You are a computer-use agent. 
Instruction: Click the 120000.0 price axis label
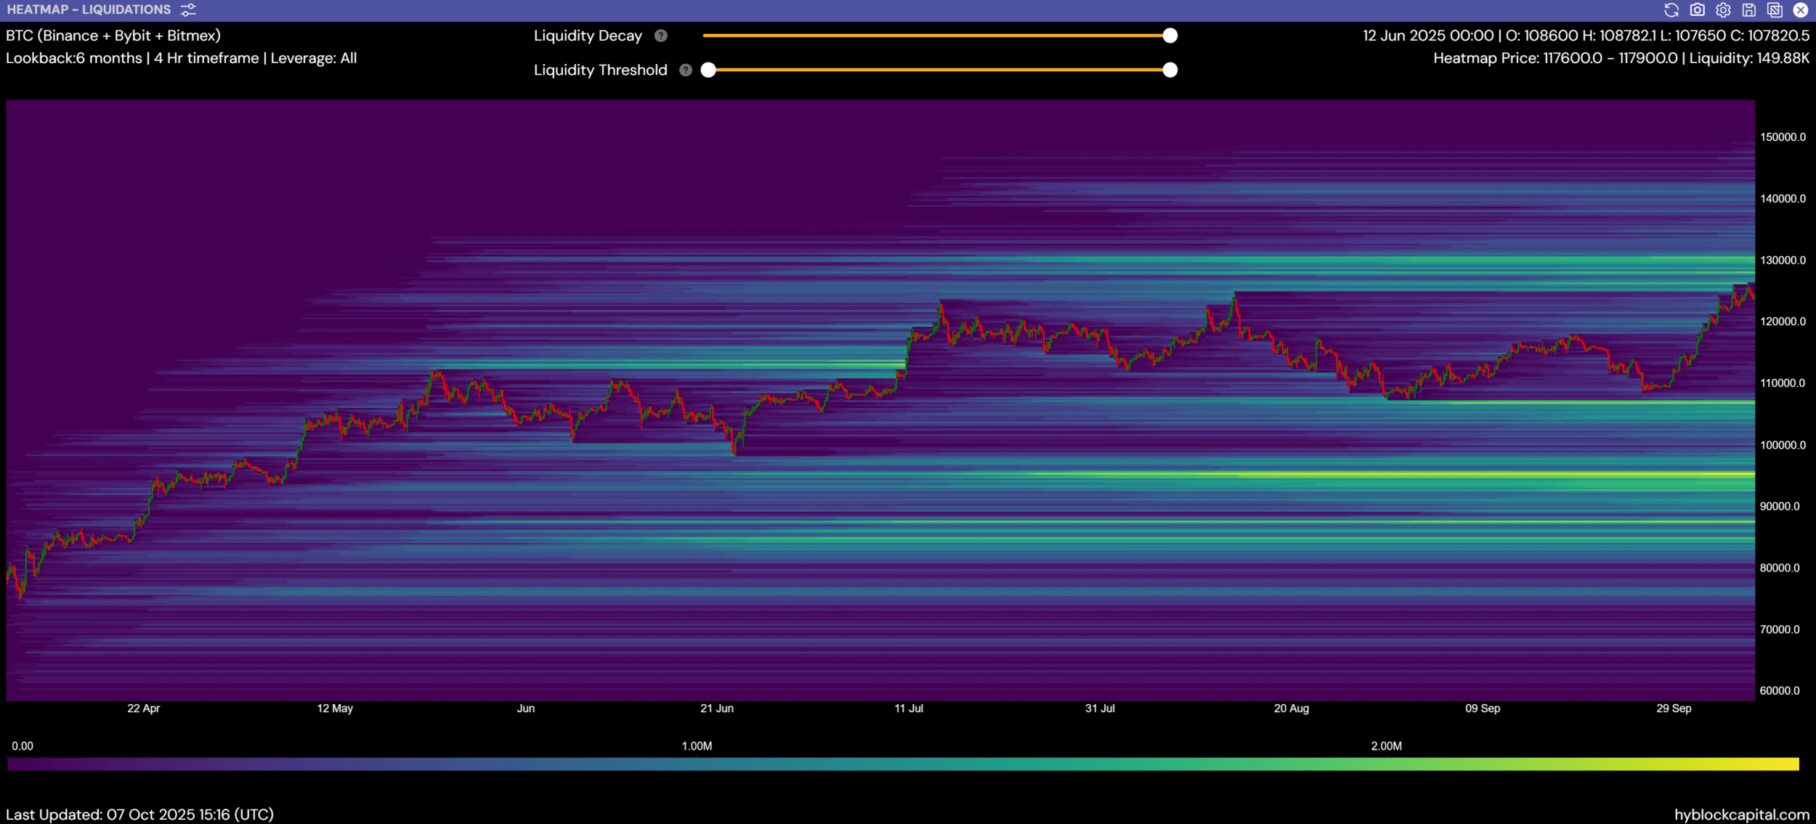pyautogui.click(x=1782, y=322)
